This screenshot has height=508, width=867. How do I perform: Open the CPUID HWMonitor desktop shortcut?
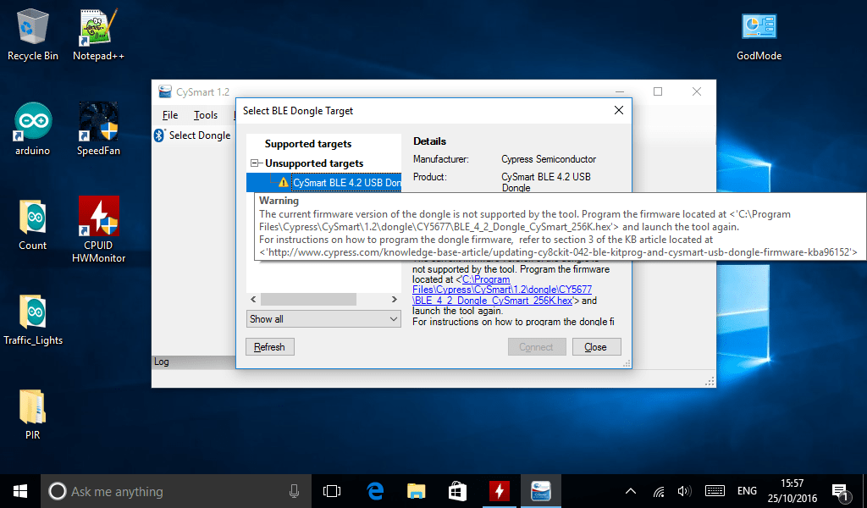(x=98, y=229)
